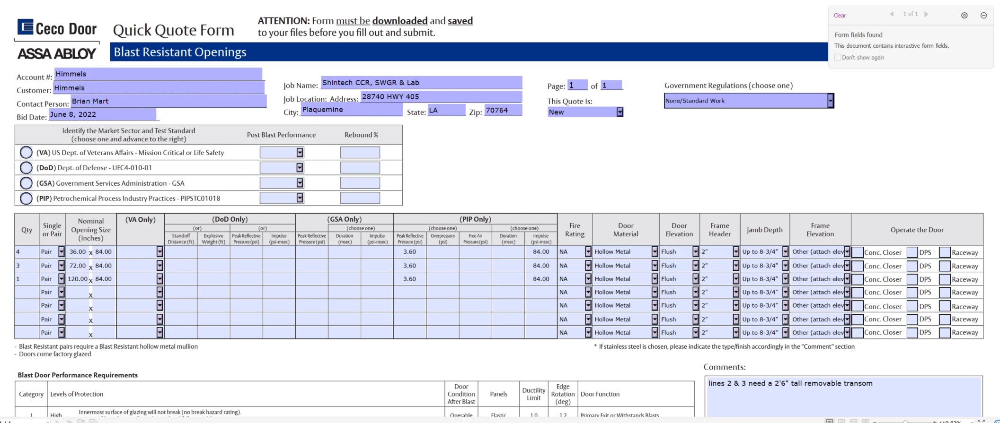Select the VA Veterans Affairs radio button
Screen dimensions: 1000x423
pyautogui.click(x=27, y=153)
